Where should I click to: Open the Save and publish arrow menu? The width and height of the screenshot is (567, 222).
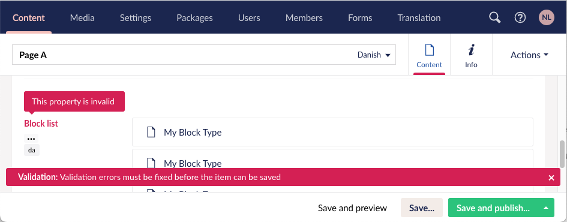[x=546, y=208]
